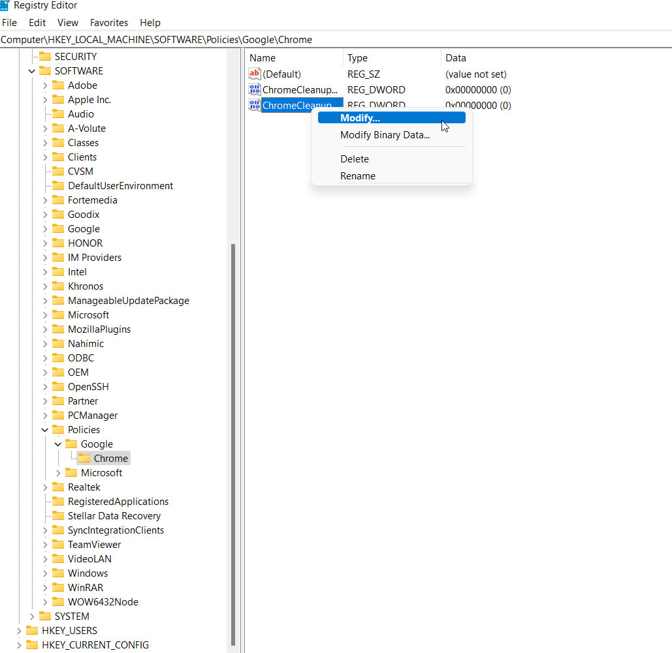Select Delete in the context menu
Image resolution: width=672 pixels, height=653 pixels.
pyautogui.click(x=355, y=159)
